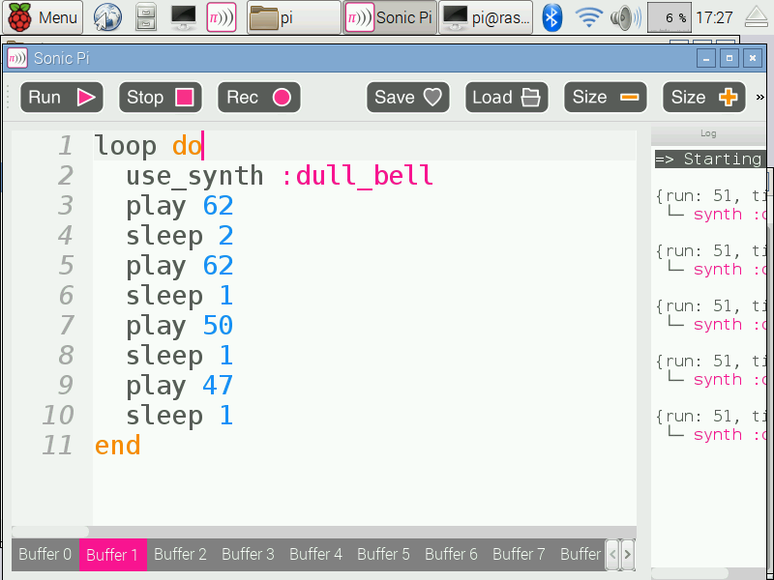The width and height of the screenshot is (774, 580).
Task: Stop the running code
Action: 161,98
